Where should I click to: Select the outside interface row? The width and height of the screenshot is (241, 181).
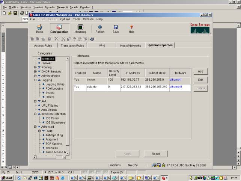[133, 87]
